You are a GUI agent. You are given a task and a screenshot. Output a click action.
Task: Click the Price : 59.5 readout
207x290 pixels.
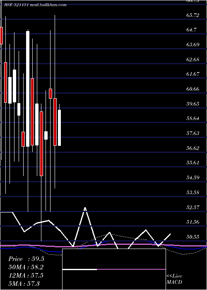click(x=26, y=259)
